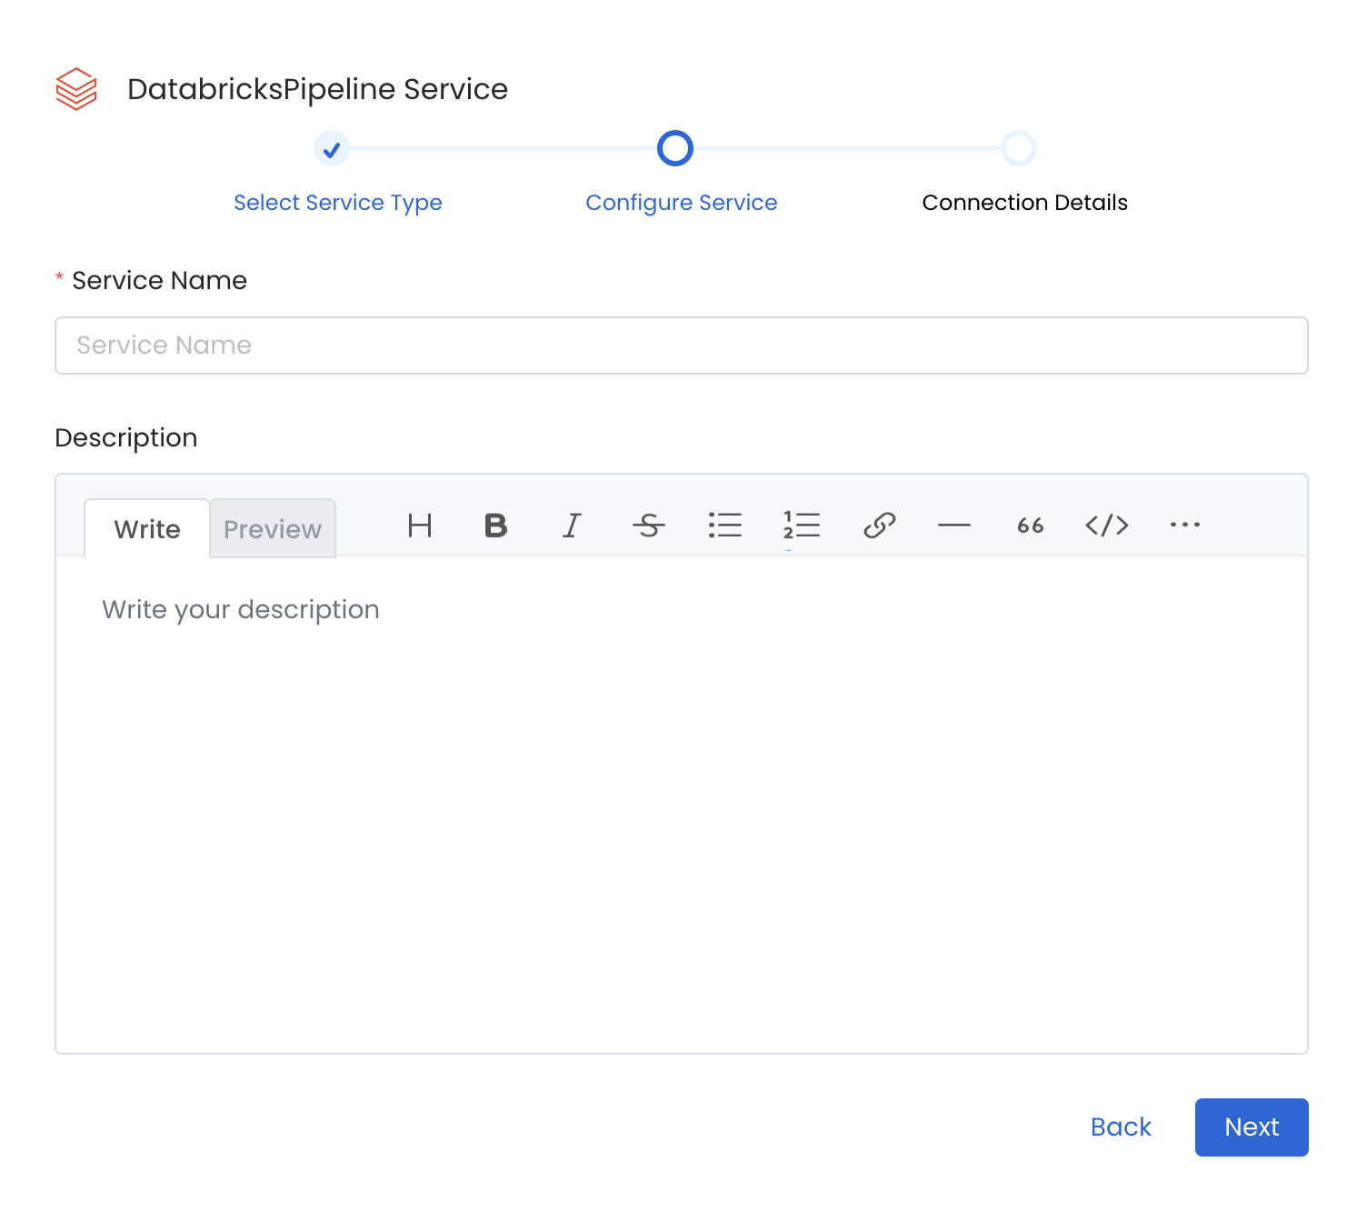Apply italic formatting to description text
The height and width of the screenshot is (1222, 1367).
tap(572, 526)
